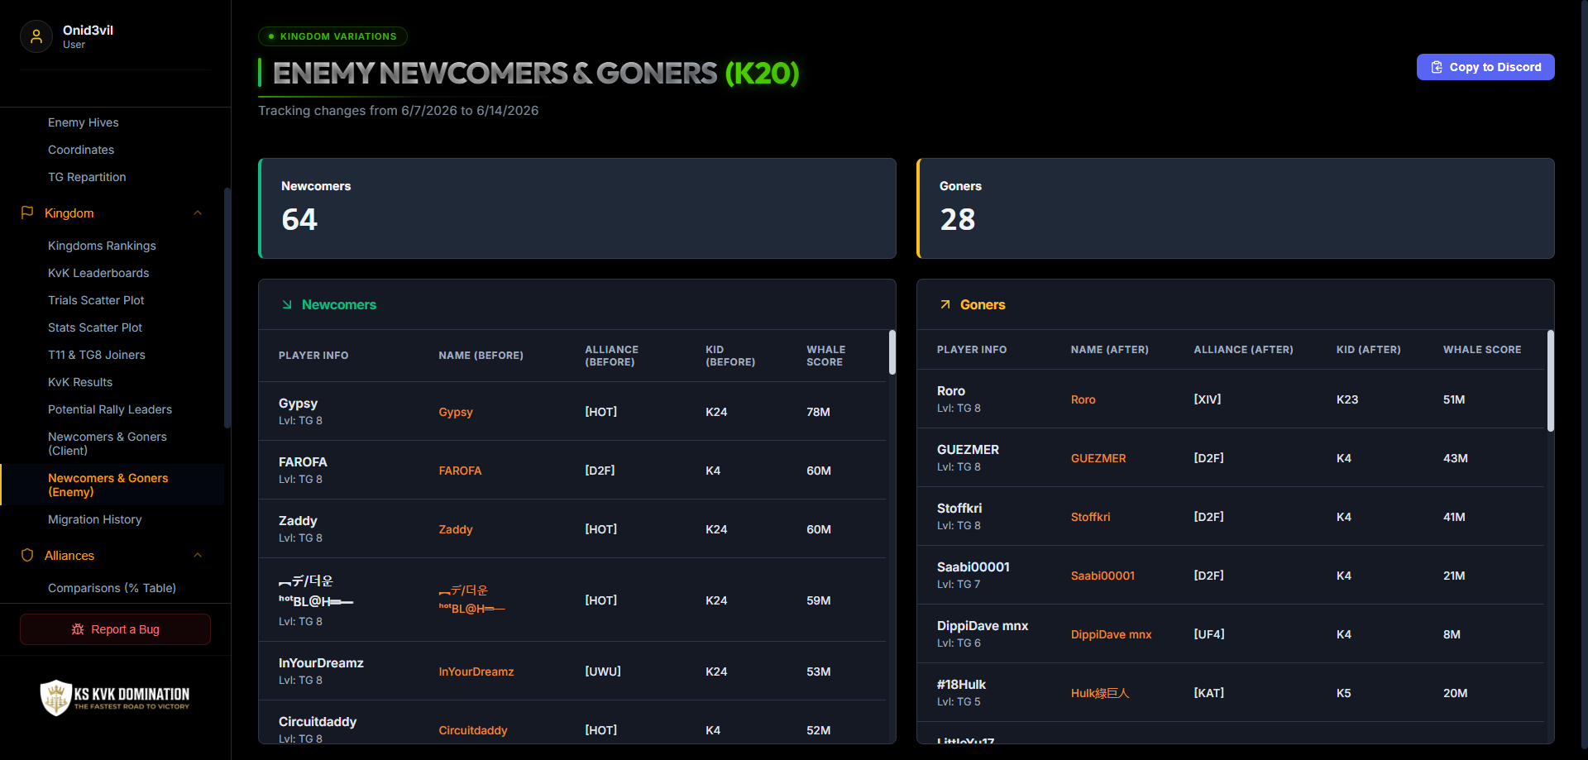The image size is (1588, 760).
Task: Click the Goners table vertical scrollbar
Action: click(1551, 380)
